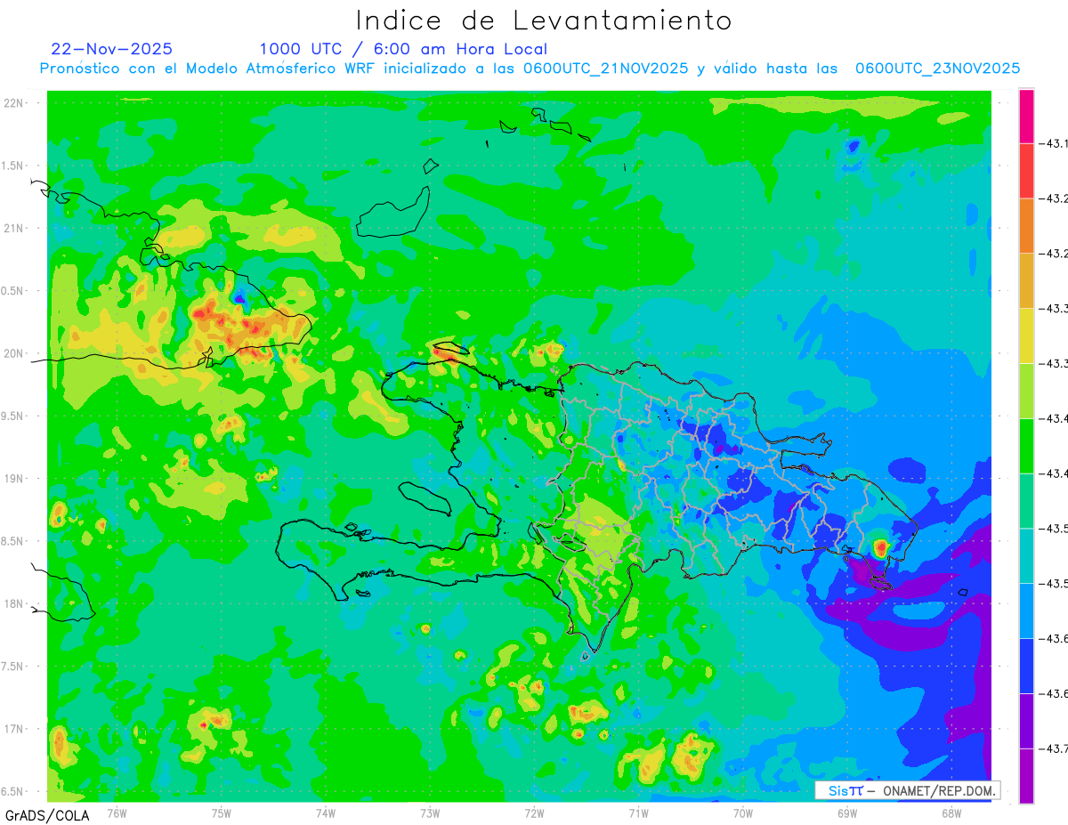Click the '-43.7' colorbar value
The height and width of the screenshot is (825, 1068).
[1054, 748]
